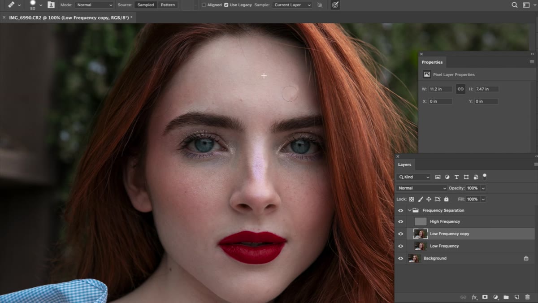Enable the Aligned checkbox

(204, 5)
